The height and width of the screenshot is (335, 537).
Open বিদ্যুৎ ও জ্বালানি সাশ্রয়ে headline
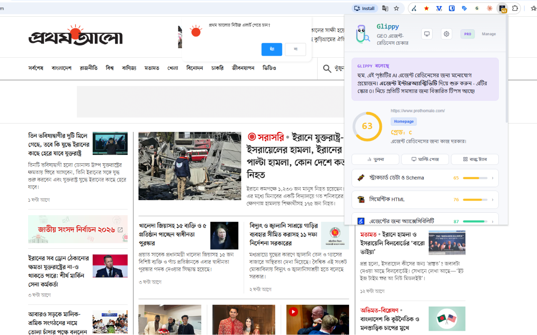283,234
